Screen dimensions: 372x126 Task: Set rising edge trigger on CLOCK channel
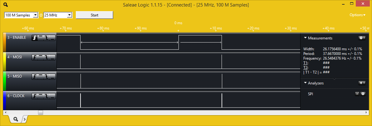(x=35, y=96)
